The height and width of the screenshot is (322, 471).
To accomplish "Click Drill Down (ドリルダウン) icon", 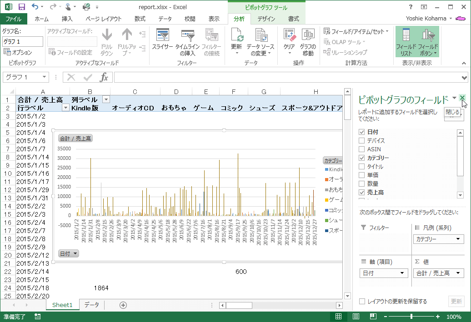I will pyautogui.click(x=107, y=42).
